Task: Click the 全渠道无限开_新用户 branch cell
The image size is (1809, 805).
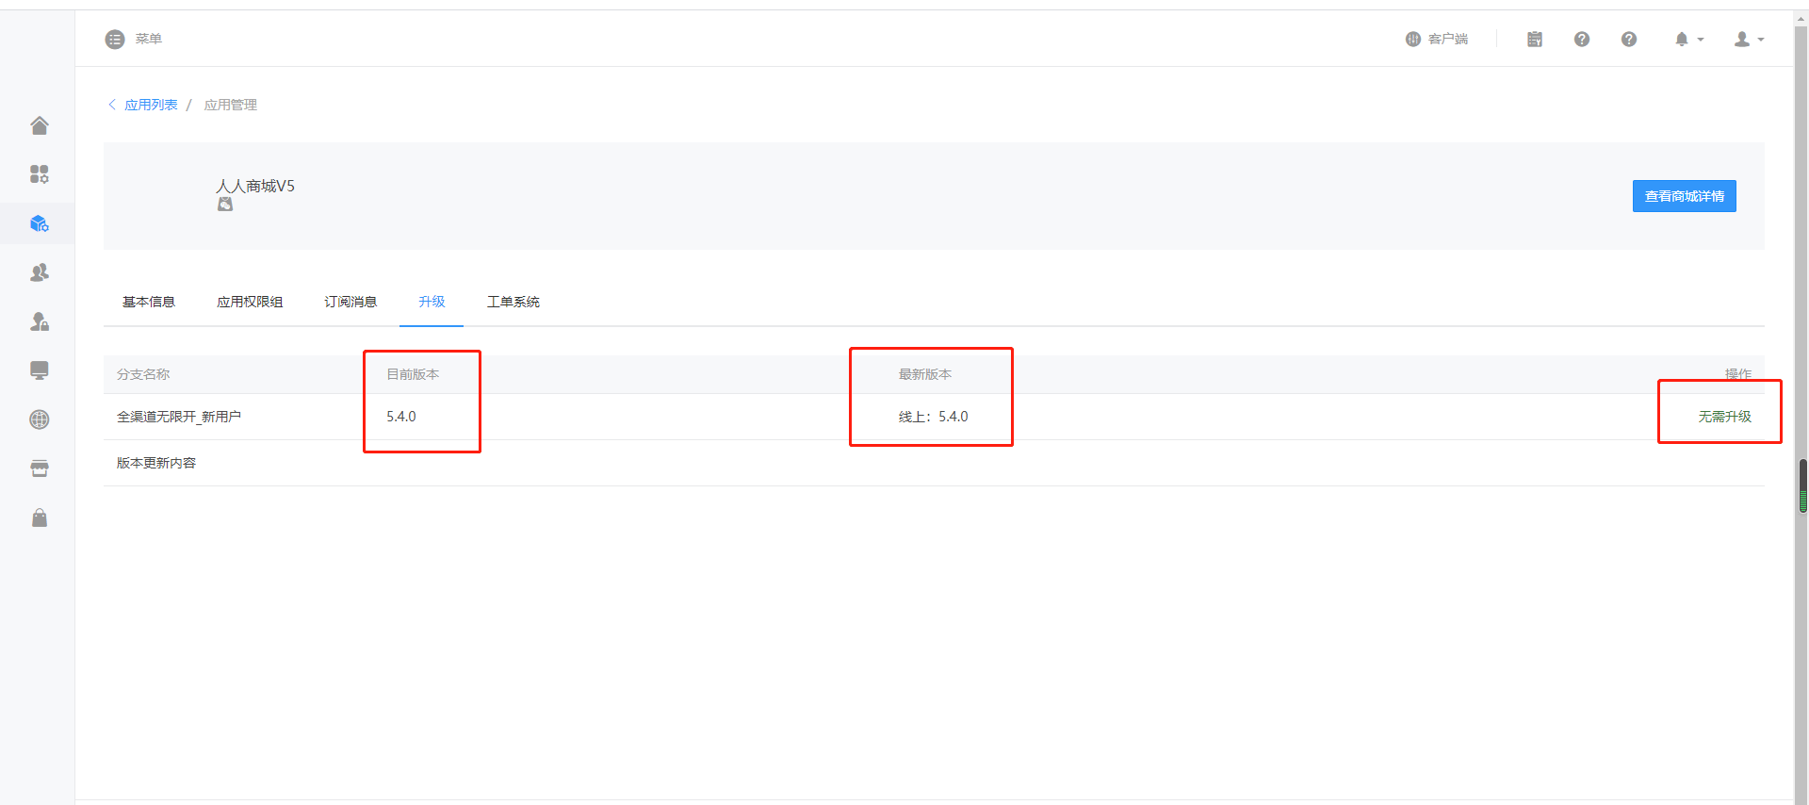Action: (x=179, y=417)
